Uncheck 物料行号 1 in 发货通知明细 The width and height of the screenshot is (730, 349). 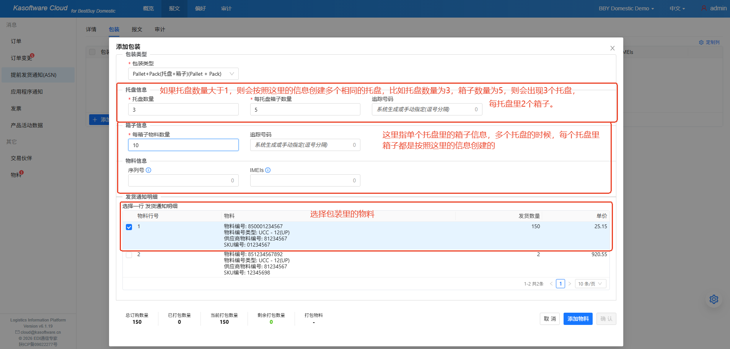click(x=129, y=227)
